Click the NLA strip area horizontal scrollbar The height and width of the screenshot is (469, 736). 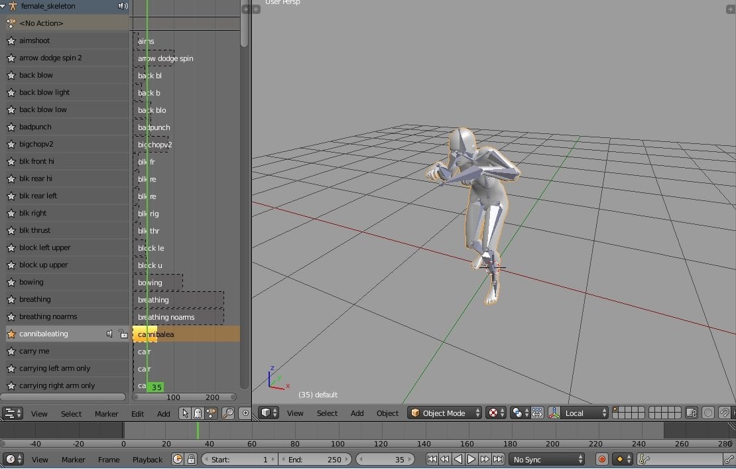[x=184, y=397]
